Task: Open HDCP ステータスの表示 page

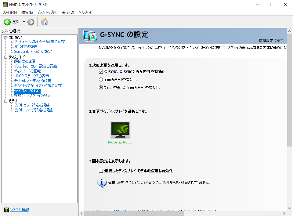Action: click(x=31, y=76)
